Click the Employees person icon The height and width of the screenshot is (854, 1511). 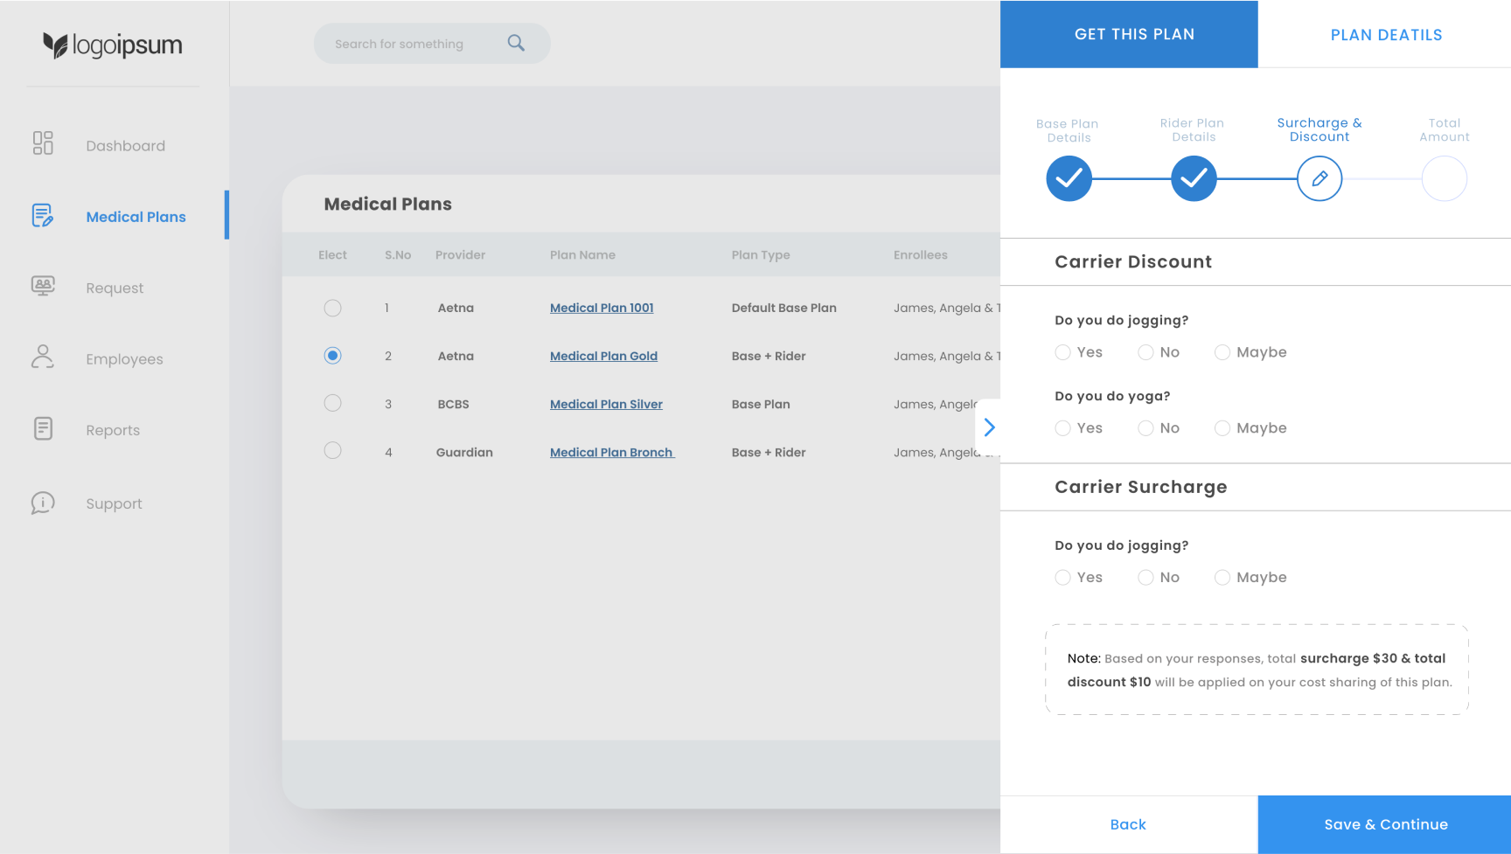pyautogui.click(x=43, y=357)
